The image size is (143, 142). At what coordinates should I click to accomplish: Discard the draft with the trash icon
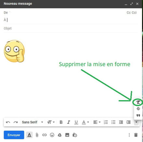tap(136, 135)
